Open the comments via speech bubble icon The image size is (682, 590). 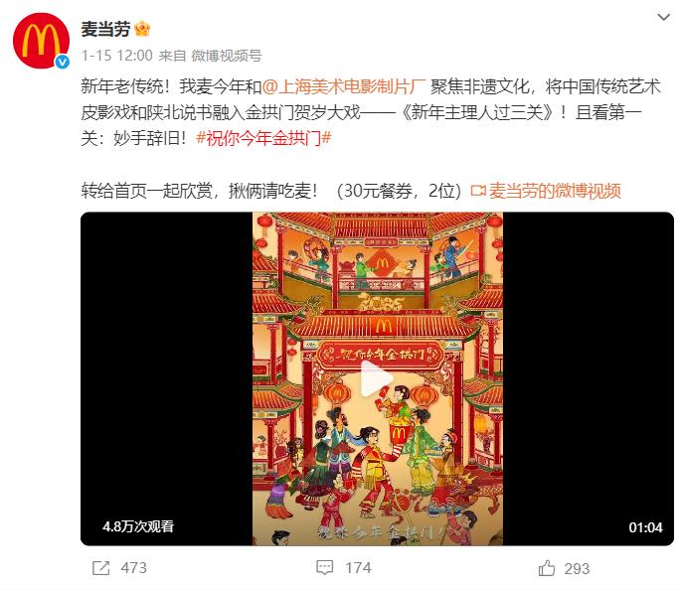click(325, 568)
